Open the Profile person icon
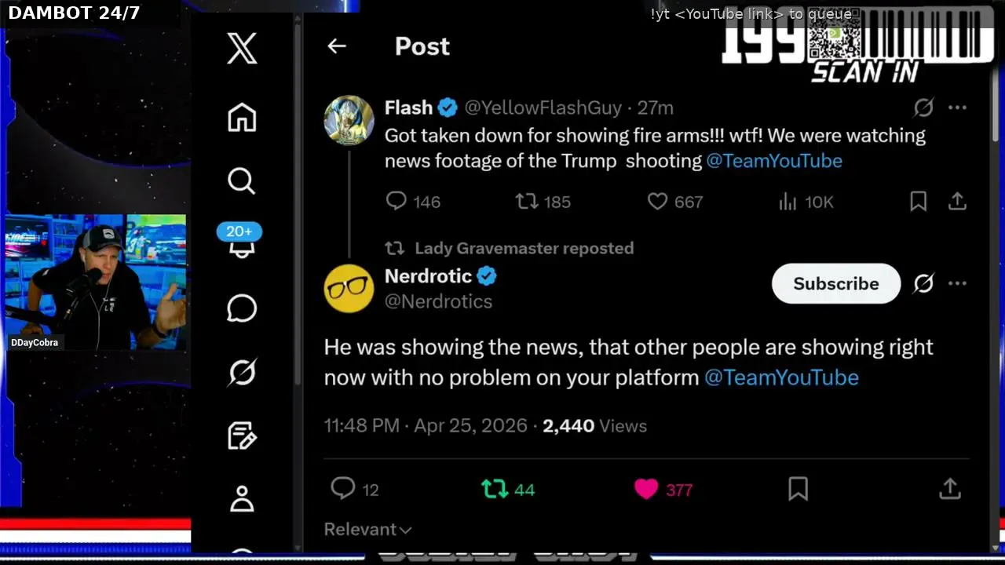This screenshot has width=1005, height=565. (242, 498)
